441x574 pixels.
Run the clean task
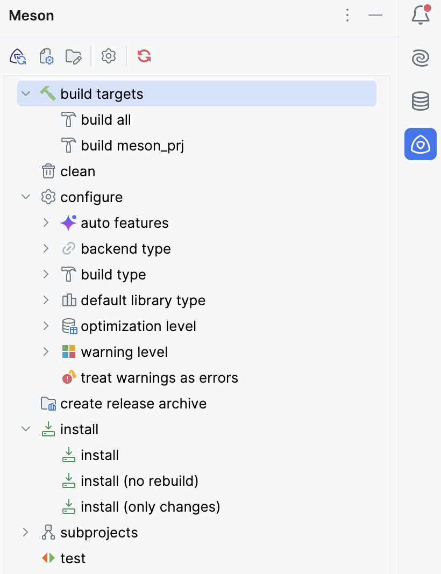click(x=77, y=171)
